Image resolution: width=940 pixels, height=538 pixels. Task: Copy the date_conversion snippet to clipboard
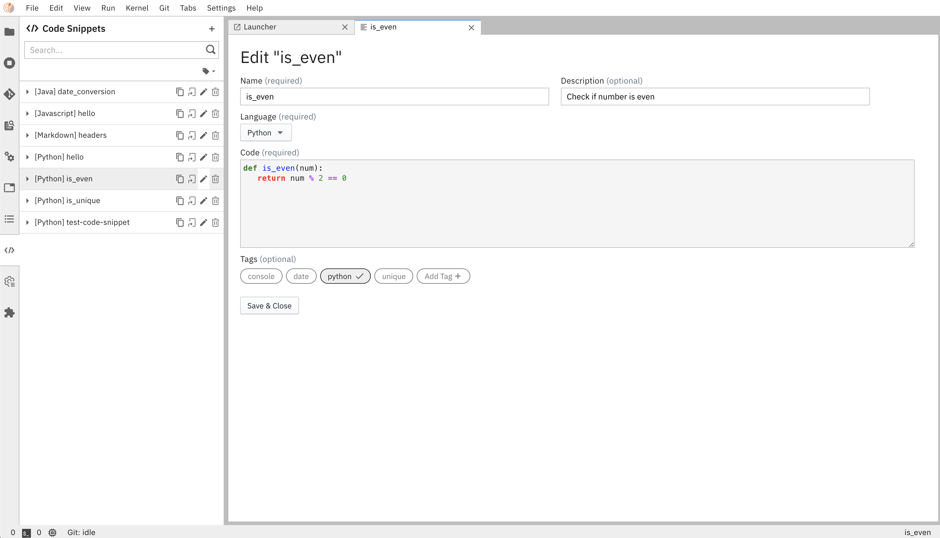pyautogui.click(x=180, y=92)
